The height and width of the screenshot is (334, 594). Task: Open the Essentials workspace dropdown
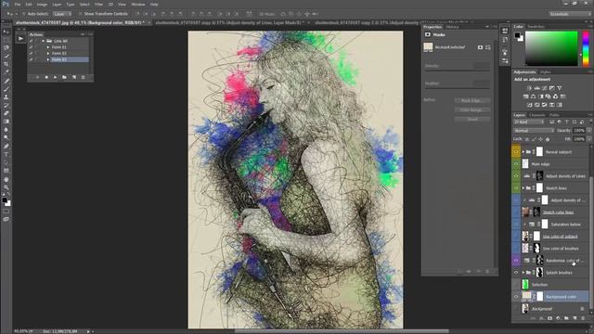[x=569, y=14]
